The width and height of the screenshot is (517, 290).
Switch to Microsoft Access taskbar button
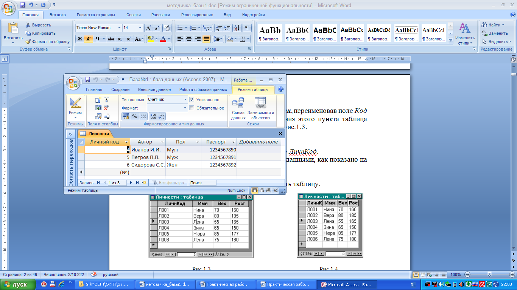tap(347, 285)
